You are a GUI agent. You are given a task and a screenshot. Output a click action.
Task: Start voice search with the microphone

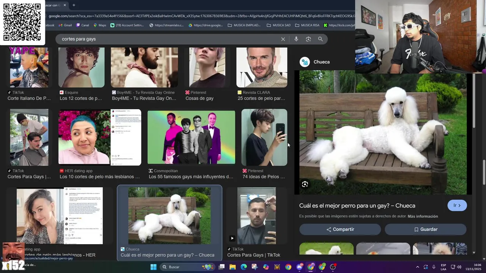[x=296, y=39]
